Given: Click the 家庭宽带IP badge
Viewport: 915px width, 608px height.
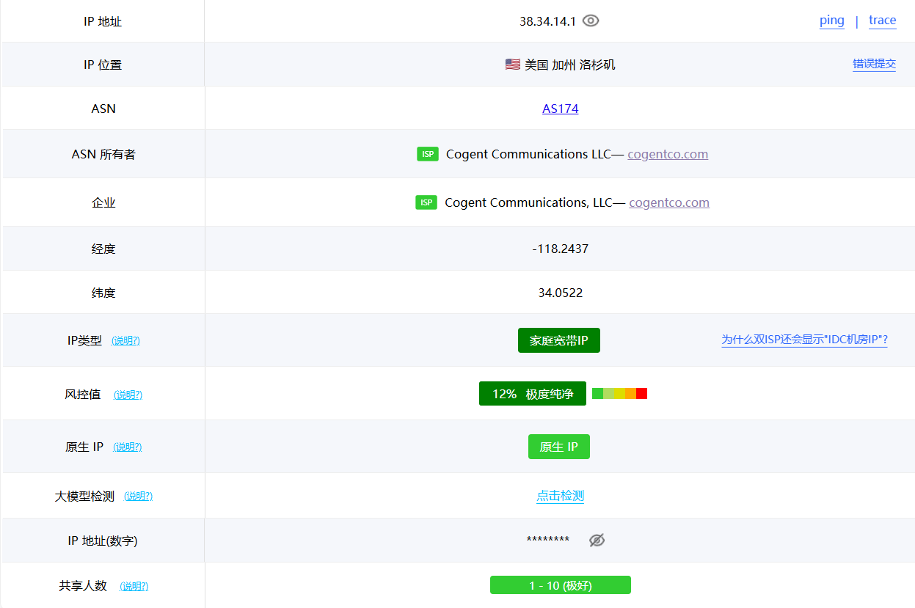Looking at the screenshot, I should coord(558,340).
